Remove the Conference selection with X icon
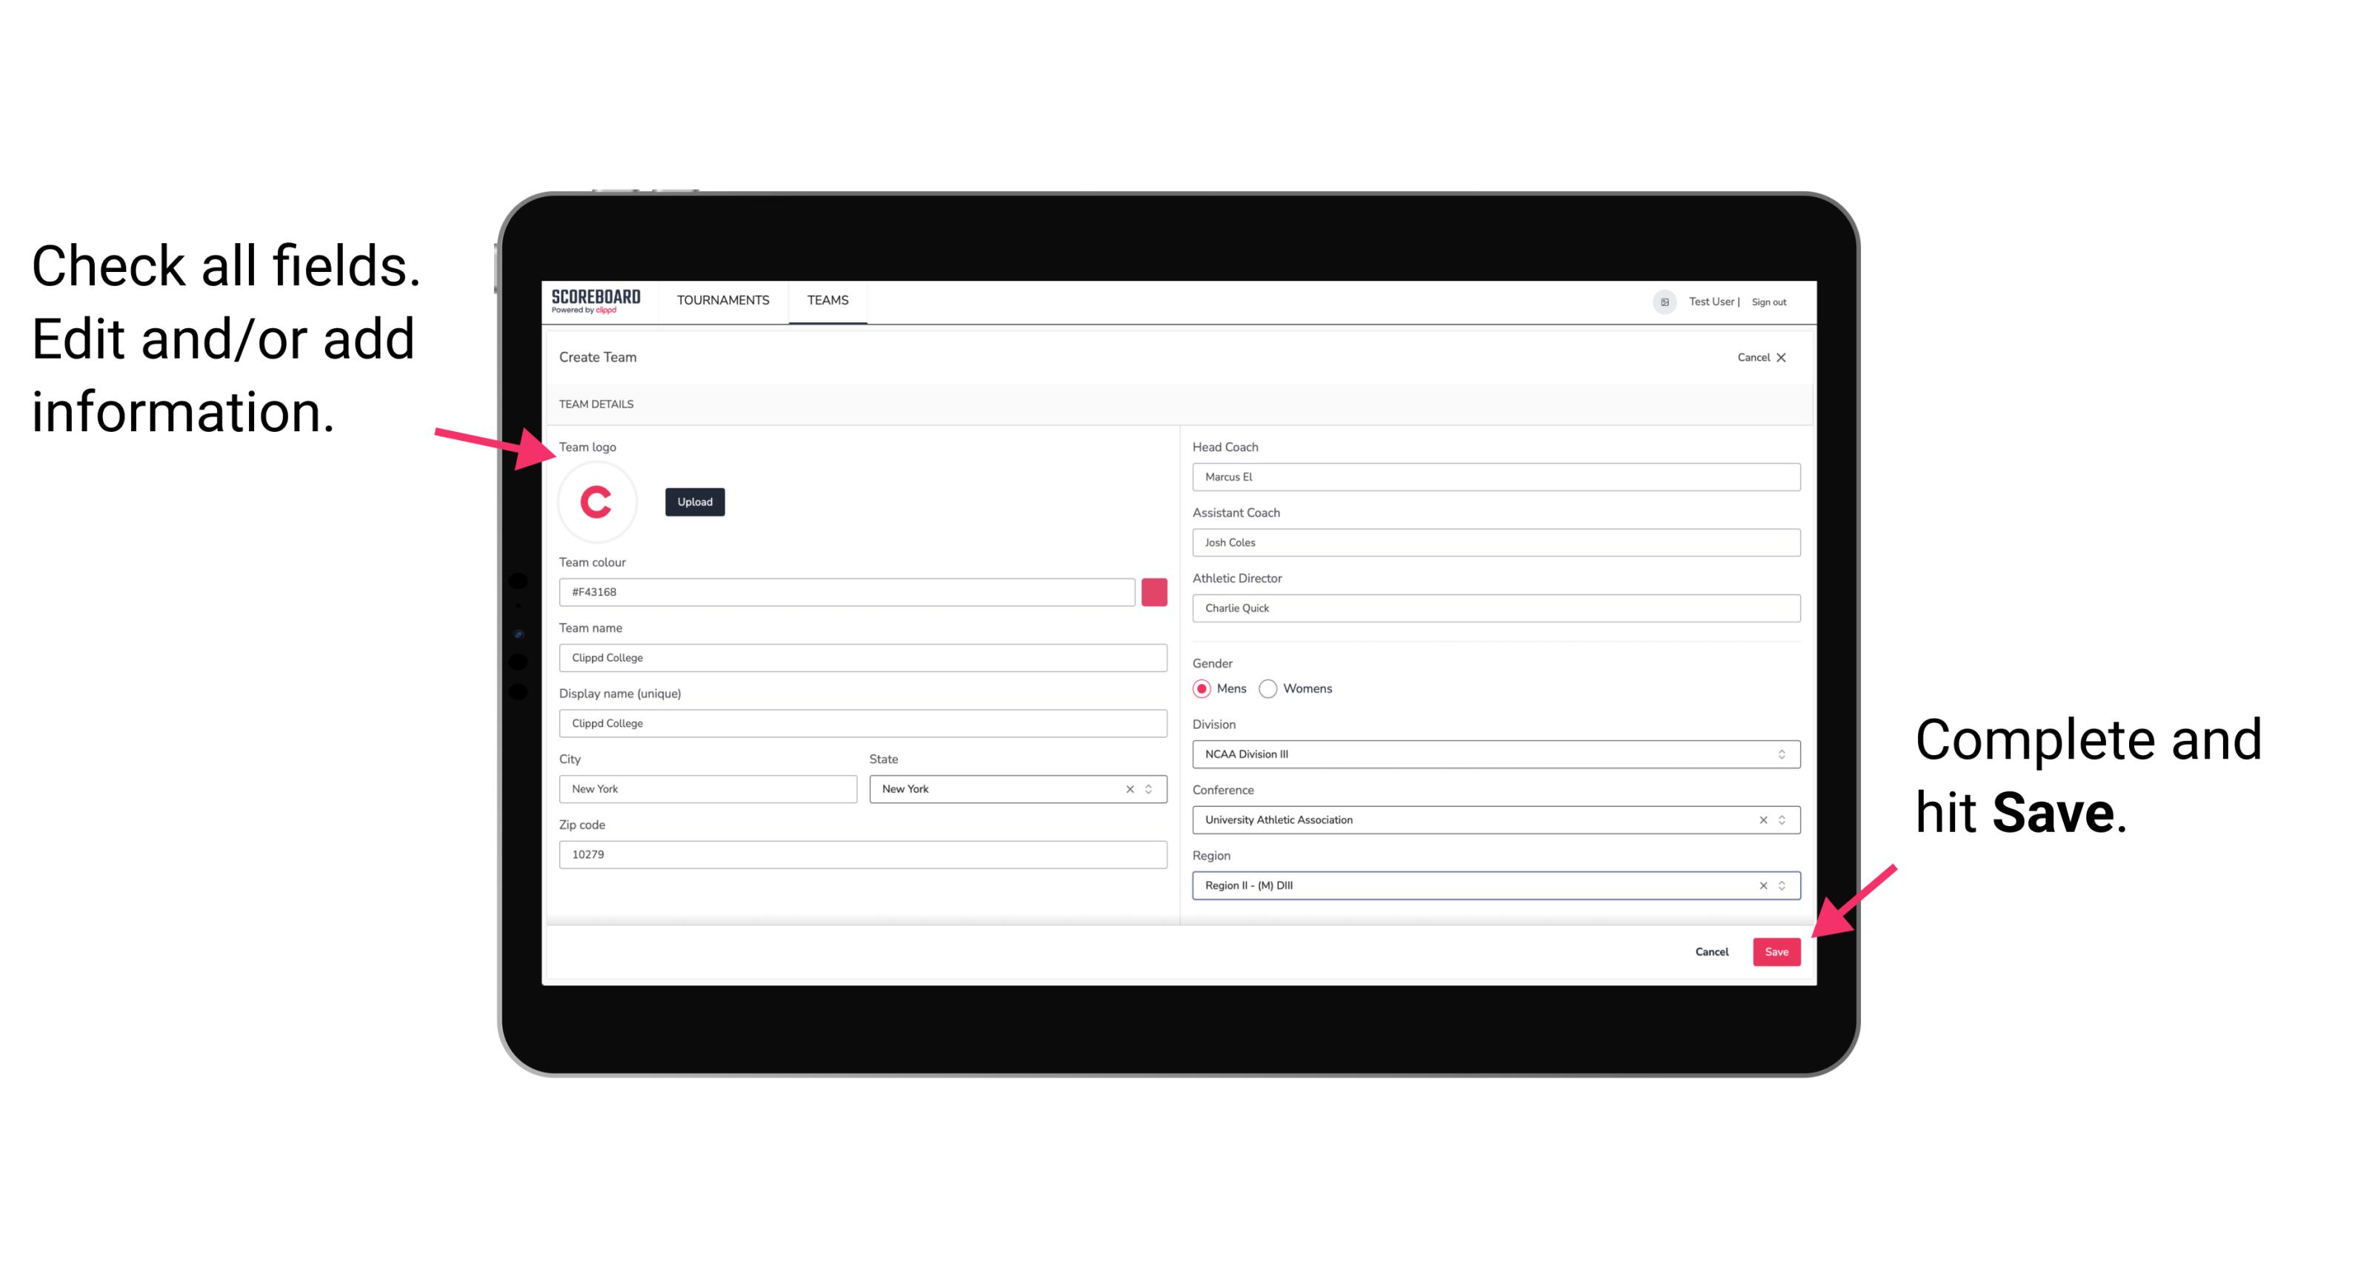 pos(1761,819)
